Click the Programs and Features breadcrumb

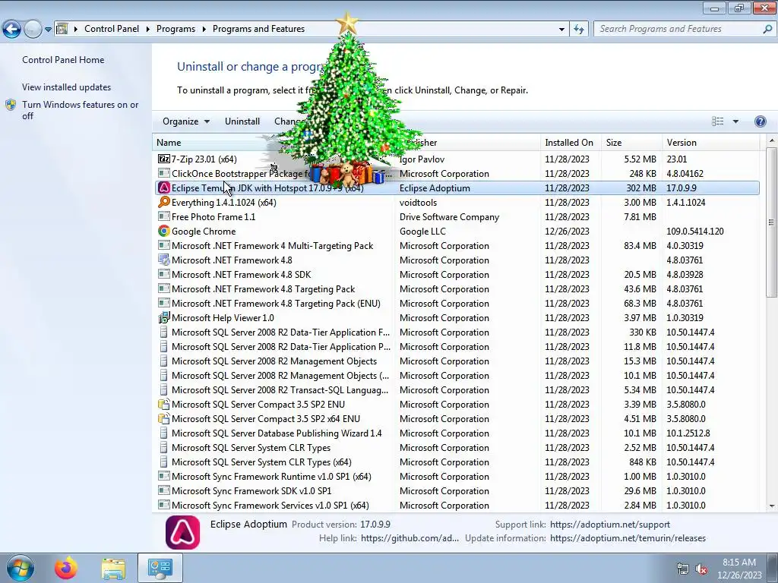click(258, 29)
